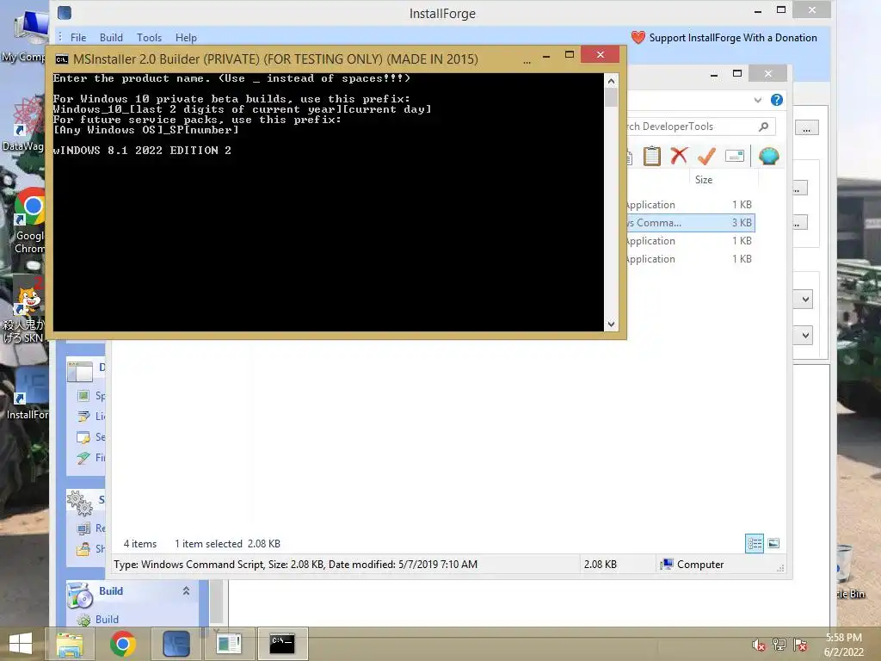Click the console vertical scrollbar thumb

(x=612, y=97)
